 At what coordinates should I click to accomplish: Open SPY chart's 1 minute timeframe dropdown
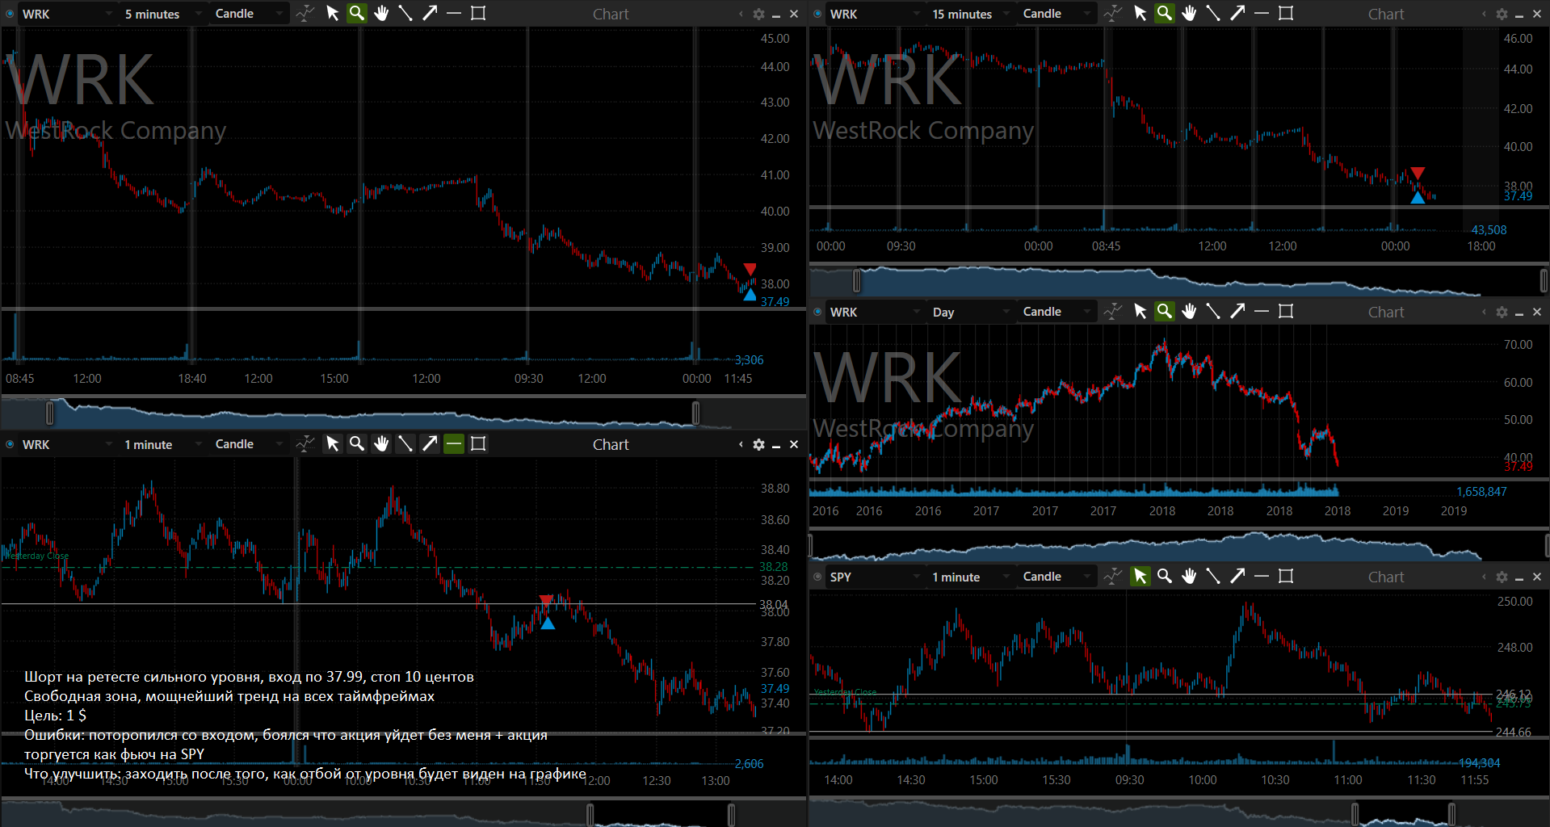970,577
